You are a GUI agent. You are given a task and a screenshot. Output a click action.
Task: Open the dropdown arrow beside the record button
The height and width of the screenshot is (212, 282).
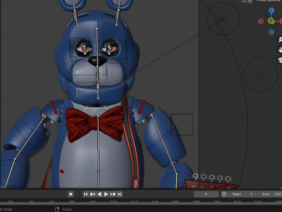[78, 194]
